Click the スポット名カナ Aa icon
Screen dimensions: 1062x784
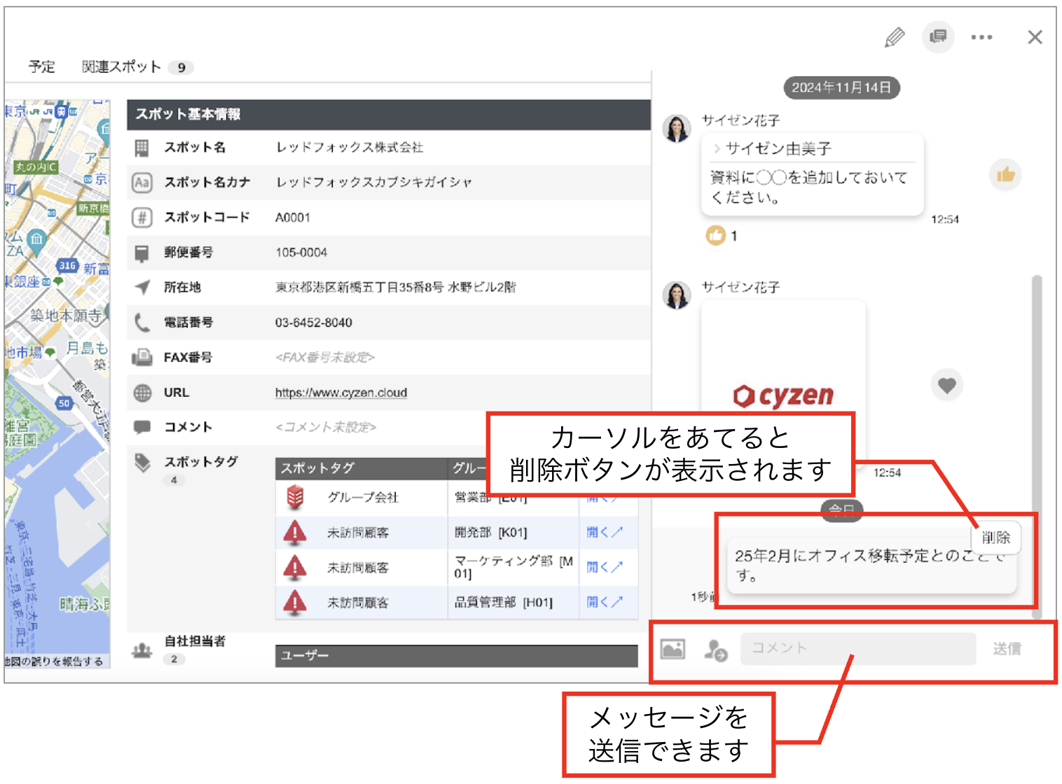(x=142, y=183)
